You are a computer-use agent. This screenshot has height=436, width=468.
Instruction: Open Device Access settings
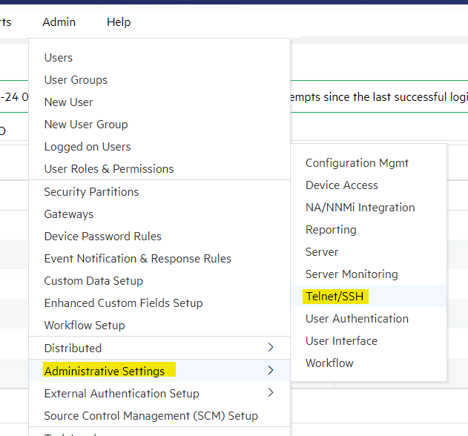point(342,185)
